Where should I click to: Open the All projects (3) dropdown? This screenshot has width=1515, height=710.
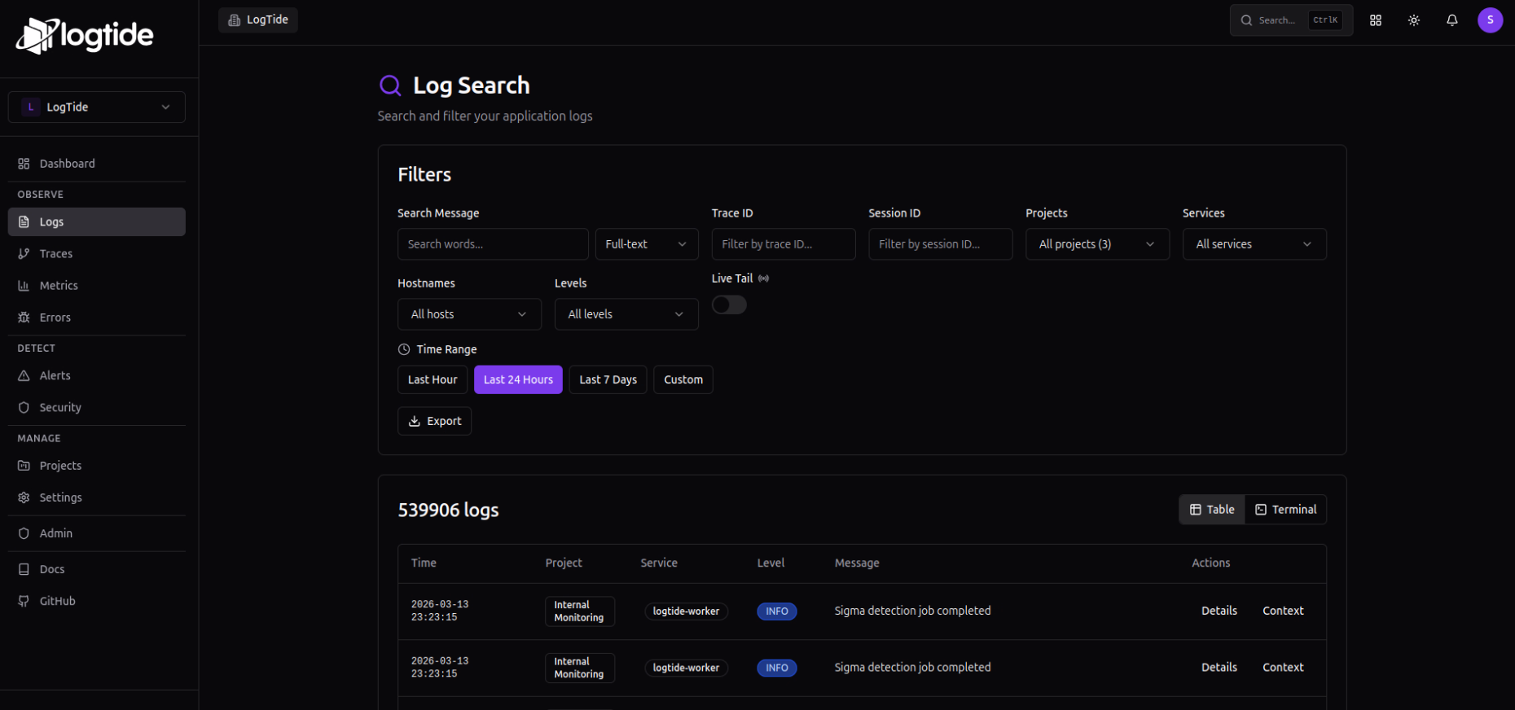(1097, 244)
